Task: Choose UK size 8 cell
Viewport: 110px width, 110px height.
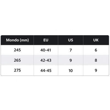Action: click(96, 60)
